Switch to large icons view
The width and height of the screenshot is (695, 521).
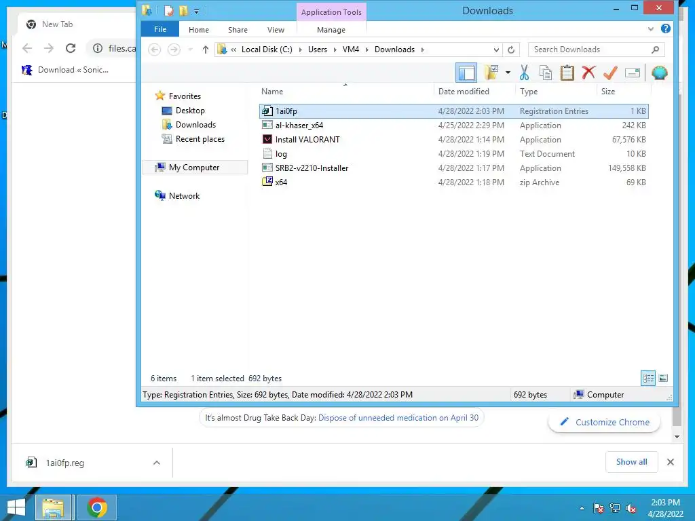pos(663,378)
